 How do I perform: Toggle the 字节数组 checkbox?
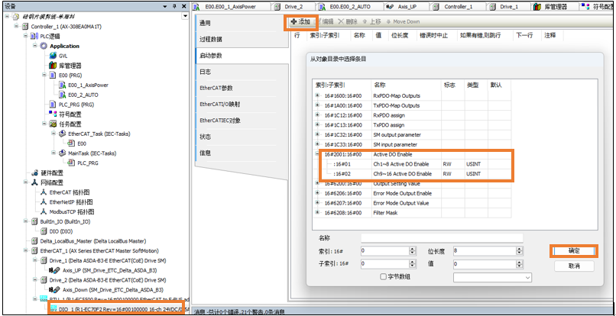coord(383,276)
